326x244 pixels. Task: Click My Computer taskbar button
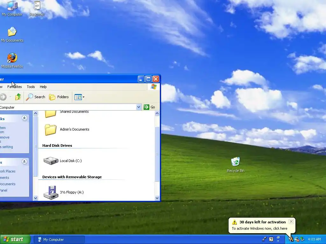(59, 240)
